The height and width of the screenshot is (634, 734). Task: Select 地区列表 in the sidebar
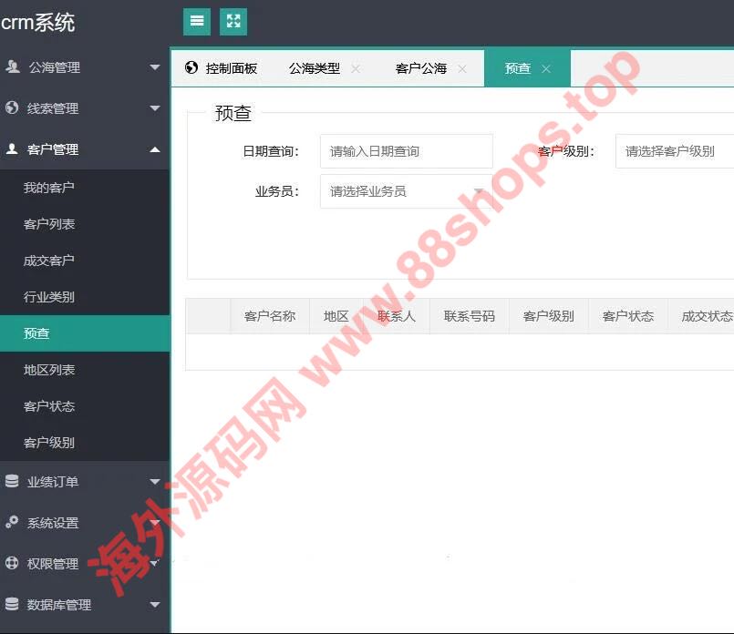(49, 370)
